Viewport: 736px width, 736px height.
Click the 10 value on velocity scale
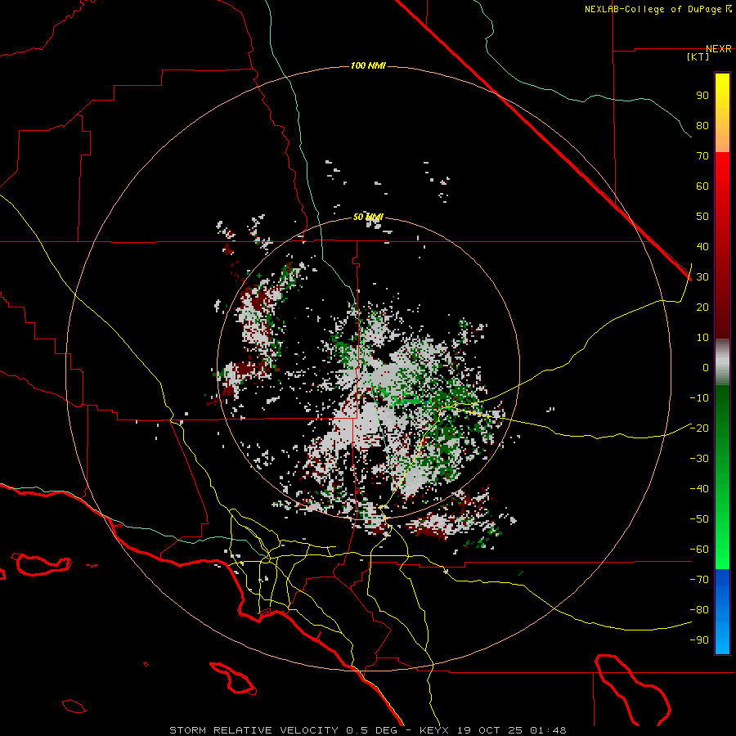[x=702, y=338]
